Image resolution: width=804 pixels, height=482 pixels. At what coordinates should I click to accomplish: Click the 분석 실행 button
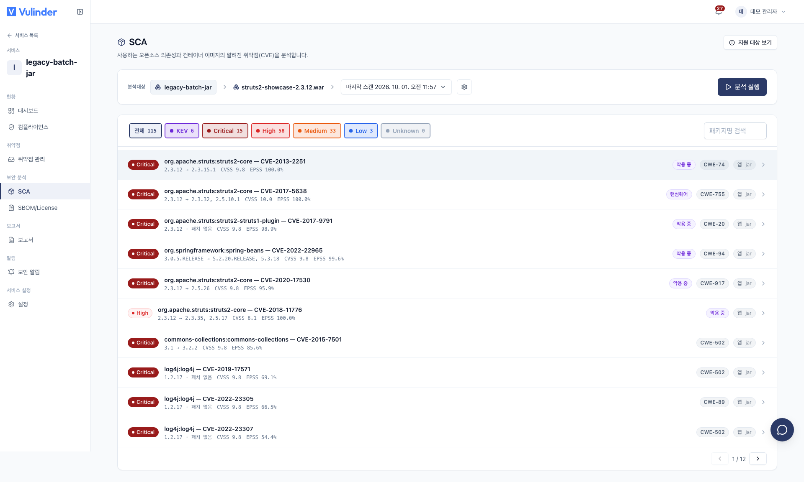(742, 87)
